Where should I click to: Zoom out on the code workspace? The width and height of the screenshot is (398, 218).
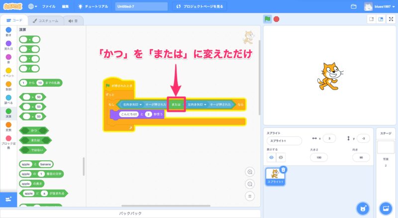pyautogui.click(x=250, y=184)
